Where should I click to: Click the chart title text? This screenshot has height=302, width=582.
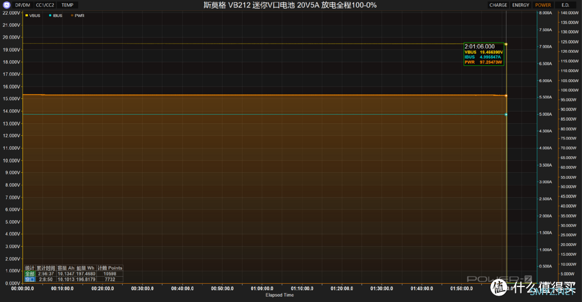290,5
